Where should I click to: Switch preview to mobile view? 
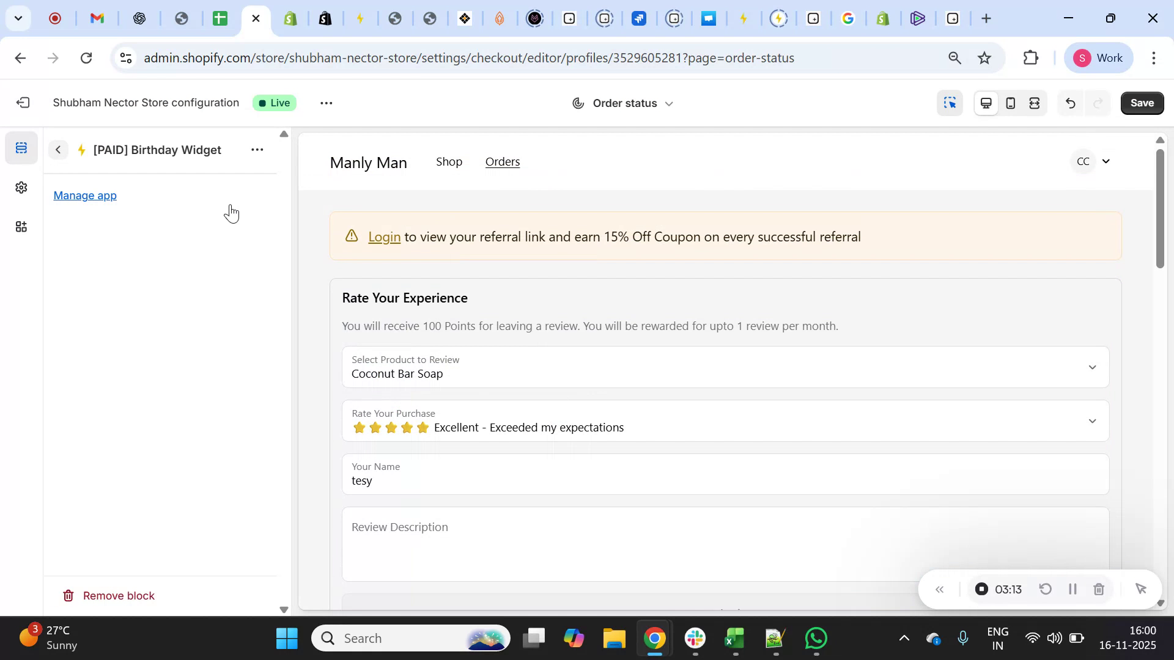(1010, 103)
